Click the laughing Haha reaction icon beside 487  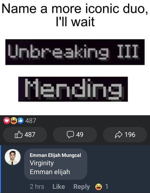point(14,121)
